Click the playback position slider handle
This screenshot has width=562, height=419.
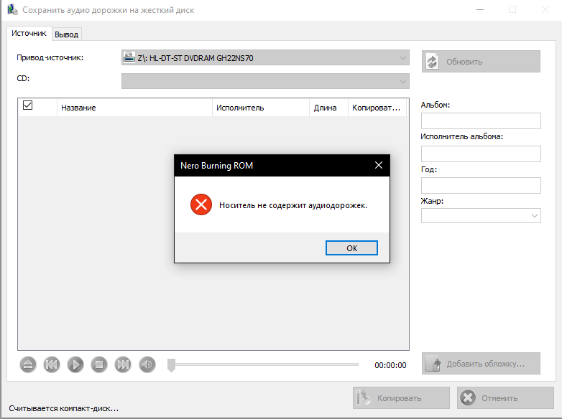[x=171, y=365]
